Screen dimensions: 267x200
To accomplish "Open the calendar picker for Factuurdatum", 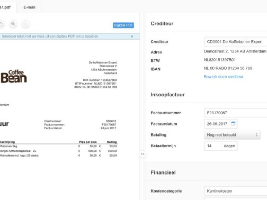I will coord(233,124).
